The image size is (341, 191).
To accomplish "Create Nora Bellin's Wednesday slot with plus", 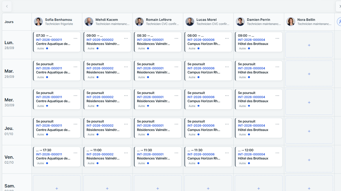I will [x=309, y=102].
